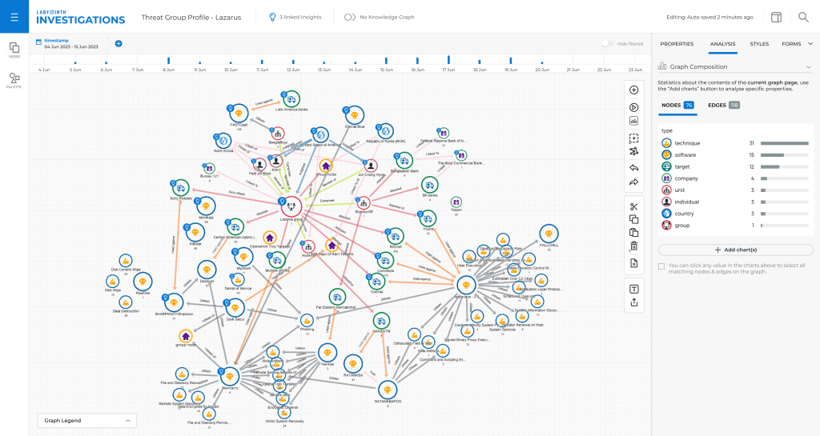
Task: Select the WannaCry software node
Action: click(x=230, y=377)
